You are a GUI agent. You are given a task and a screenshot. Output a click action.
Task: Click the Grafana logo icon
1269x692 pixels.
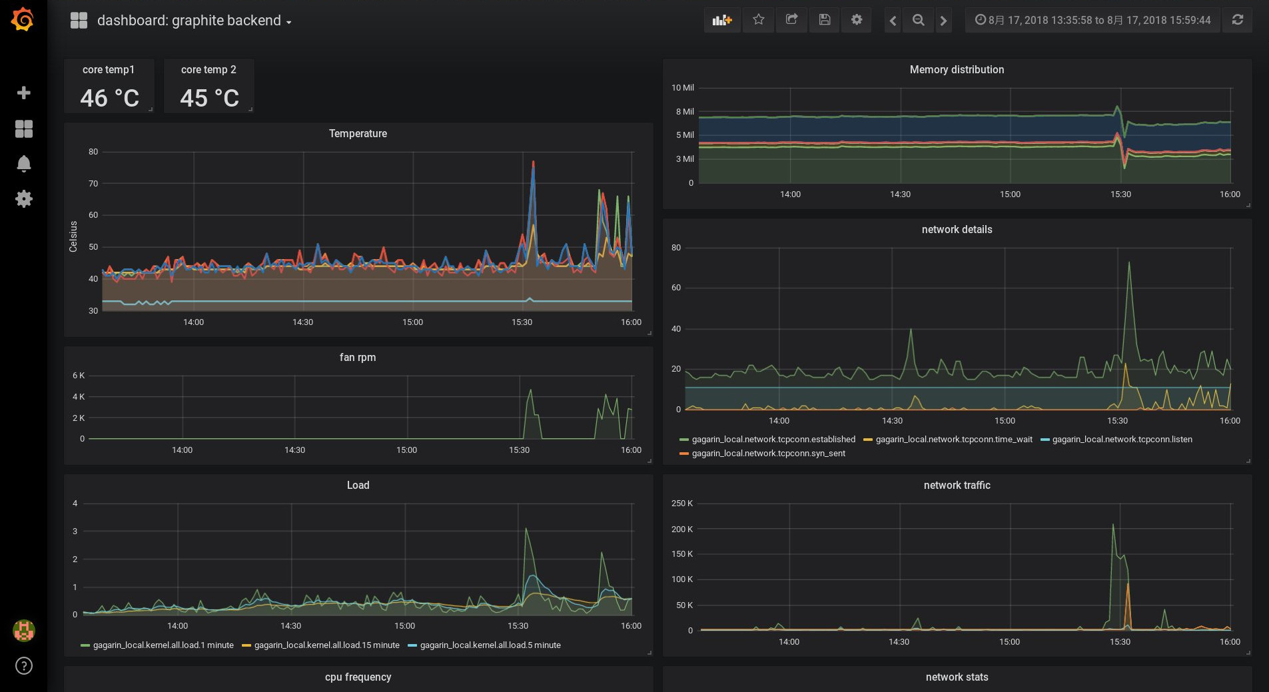pyautogui.click(x=23, y=19)
